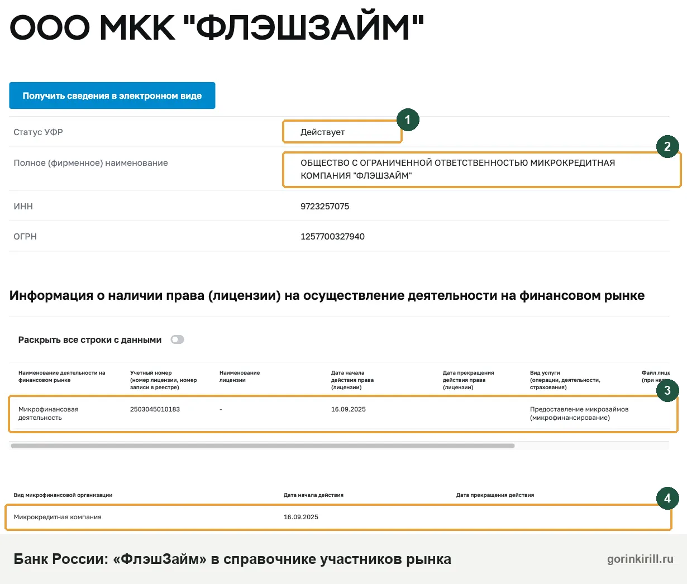The image size is (687, 584).
Task: Click 'Дата прекращения действия' header in lower table
Action: [x=495, y=495]
